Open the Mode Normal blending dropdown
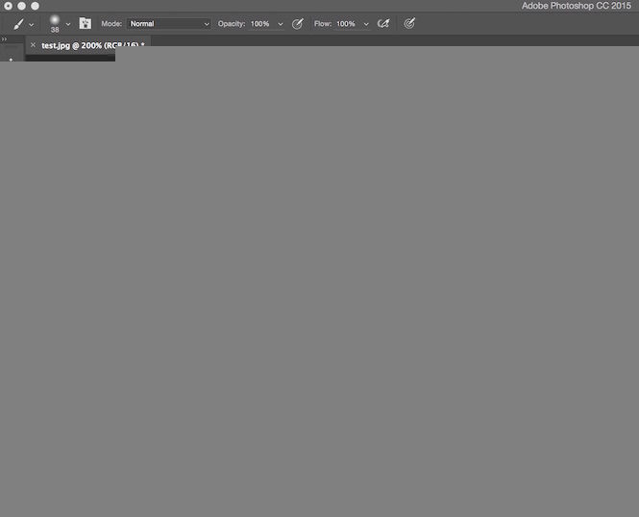 [169, 24]
